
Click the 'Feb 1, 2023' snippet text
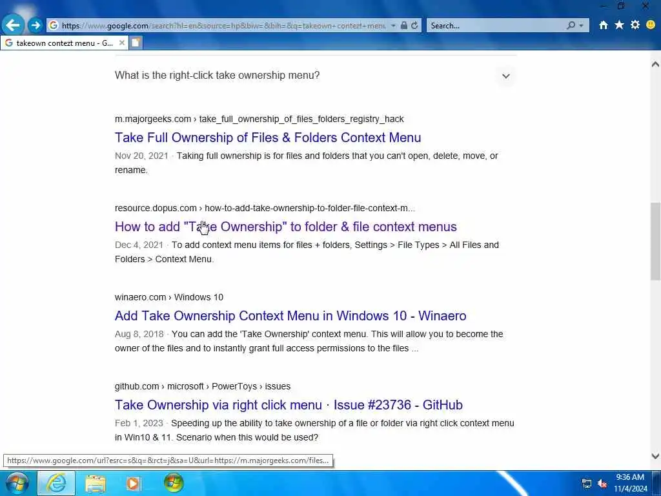[x=139, y=423]
